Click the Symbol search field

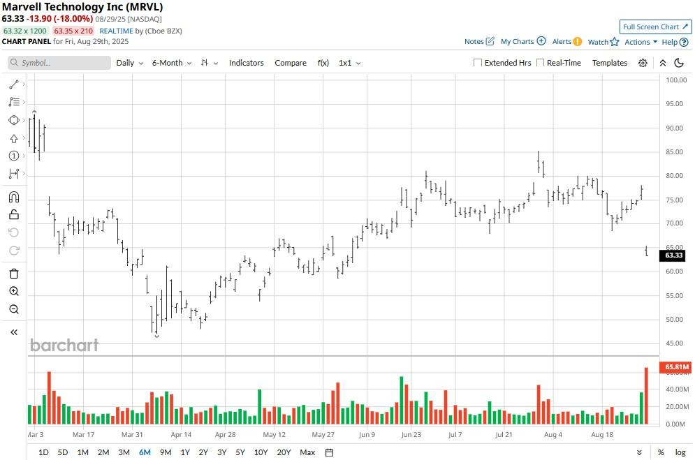point(59,63)
